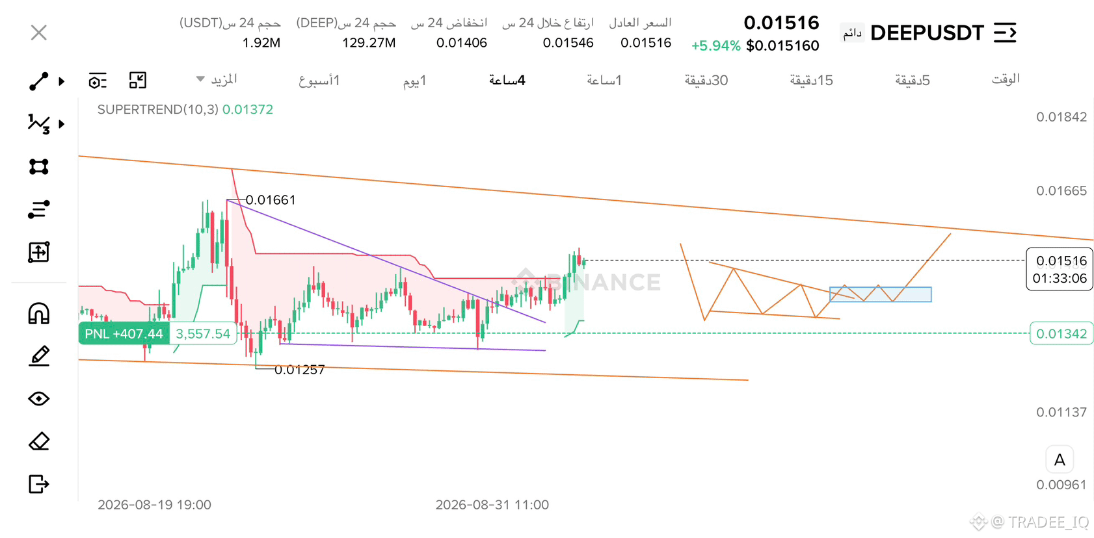Open the Fibonacci levels tool
The image size is (1094, 538).
38,209
